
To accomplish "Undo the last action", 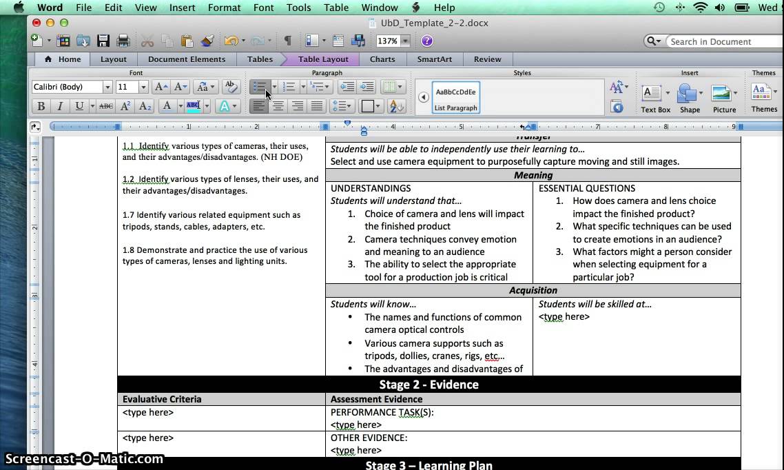I will tap(231, 41).
